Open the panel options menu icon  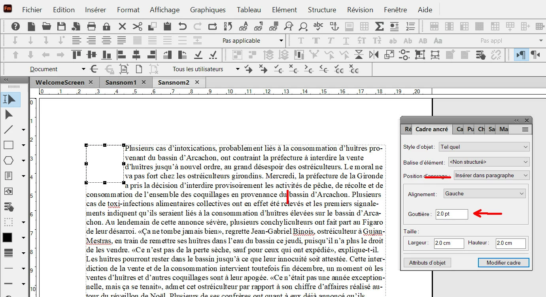525,129
